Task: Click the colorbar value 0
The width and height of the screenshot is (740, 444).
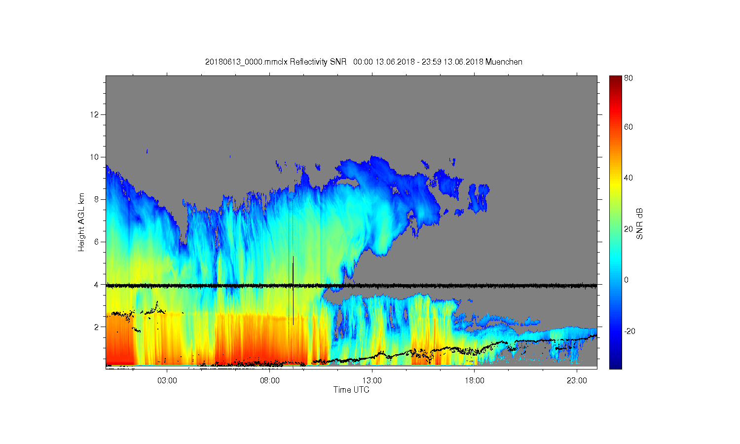Action: tap(627, 280)
